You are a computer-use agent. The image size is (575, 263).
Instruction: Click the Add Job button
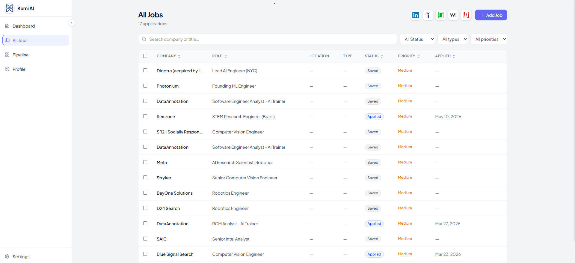(x=491, y=15)
